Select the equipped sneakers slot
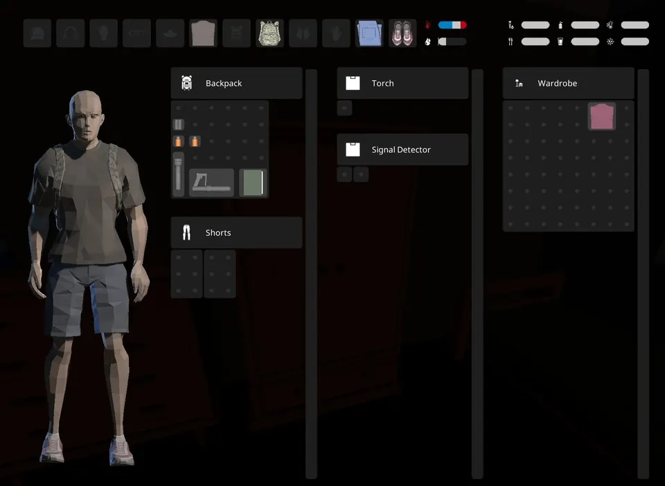The image size is (665, 486). coord(402,33)
